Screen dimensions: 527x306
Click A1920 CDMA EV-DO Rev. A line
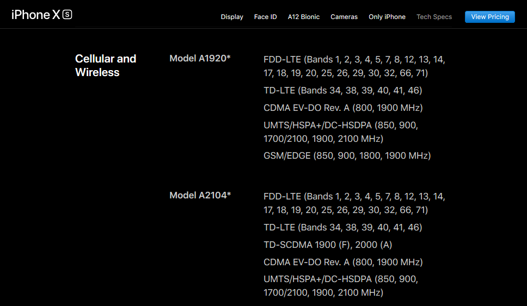point(343,108)
